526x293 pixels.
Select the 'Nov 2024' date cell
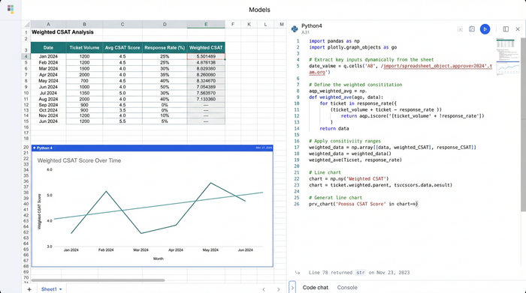click(x=48, y=115)
